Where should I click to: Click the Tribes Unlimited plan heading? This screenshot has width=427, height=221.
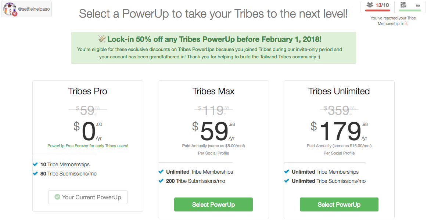coord(339,91)
